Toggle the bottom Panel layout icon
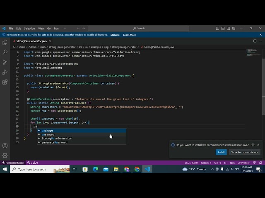This screenshot has height=198, width=265. tap(223, 28)
